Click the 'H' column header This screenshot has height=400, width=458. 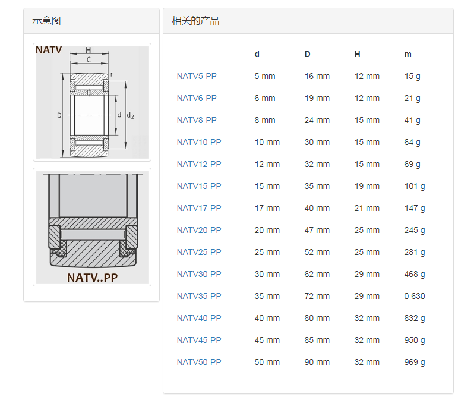(x=357, y=54)
